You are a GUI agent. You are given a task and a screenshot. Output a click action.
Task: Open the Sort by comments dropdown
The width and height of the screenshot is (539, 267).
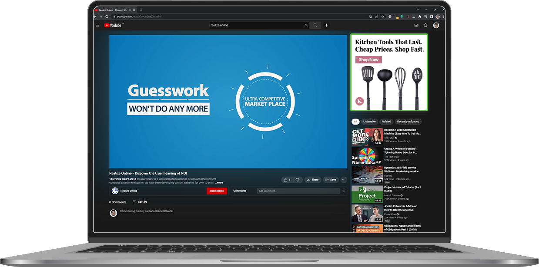140,202
